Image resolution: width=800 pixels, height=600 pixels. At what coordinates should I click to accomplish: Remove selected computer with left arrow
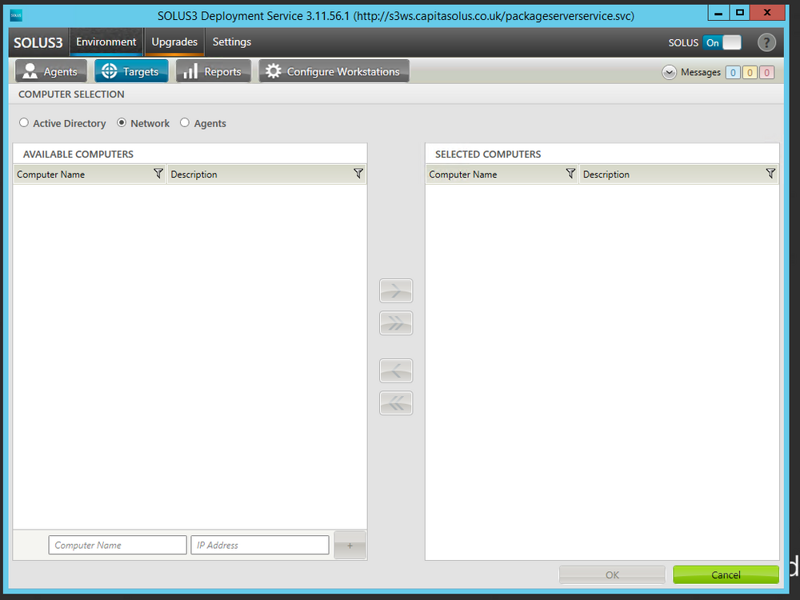pos(396,370)
